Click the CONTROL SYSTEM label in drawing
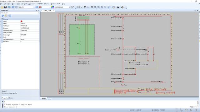The height and width of the screenshot is (112, 200). [142, 65]
